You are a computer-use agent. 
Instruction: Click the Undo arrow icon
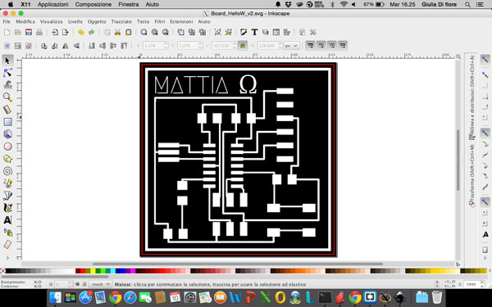pos(81,32)
